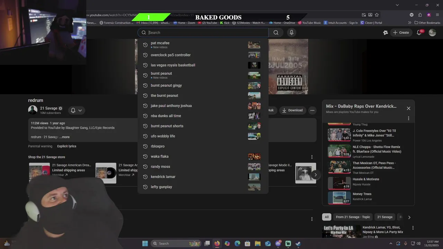
Task: Click the volume speaker tray icon
Action: [x=418, y=243]
